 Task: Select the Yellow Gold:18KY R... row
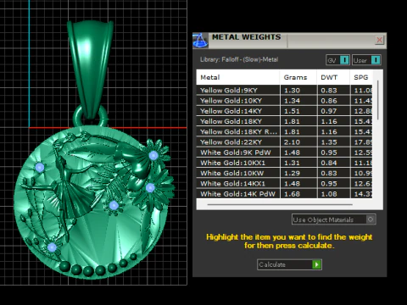click(x=284, y=132)
